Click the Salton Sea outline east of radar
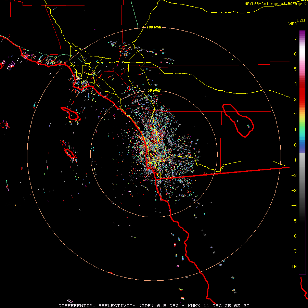The image size is (308, 308). tap(238, 120)
